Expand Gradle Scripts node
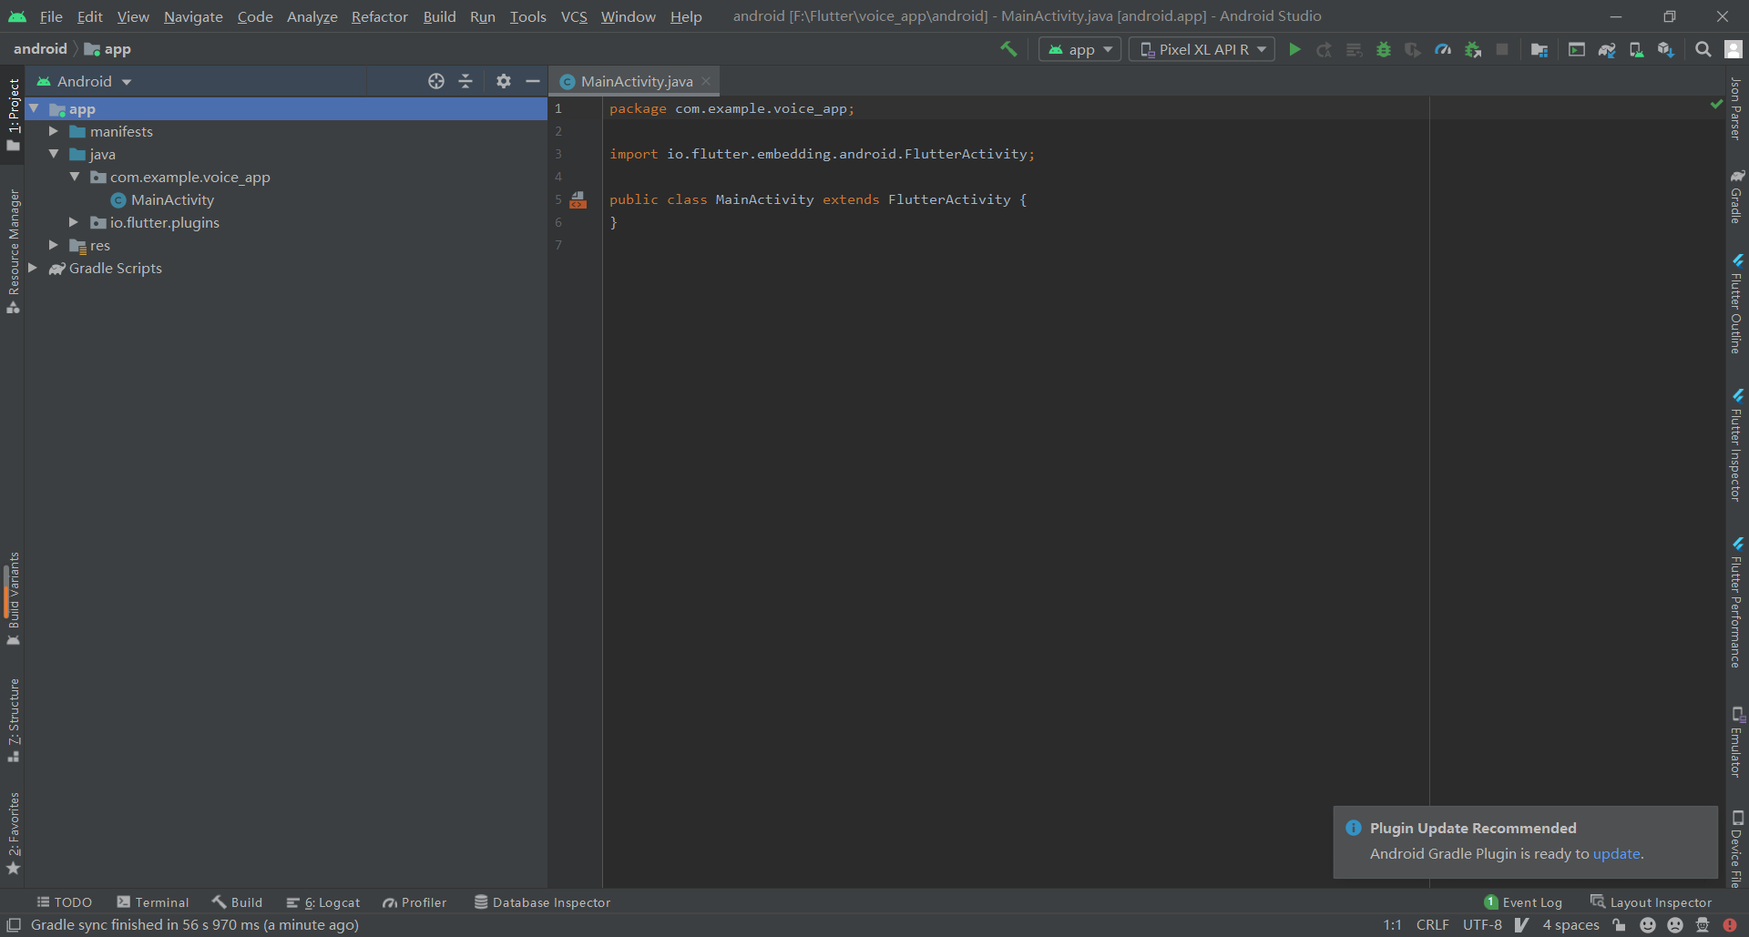Viewport: 1749px width, 937px height. click(34, 268)
